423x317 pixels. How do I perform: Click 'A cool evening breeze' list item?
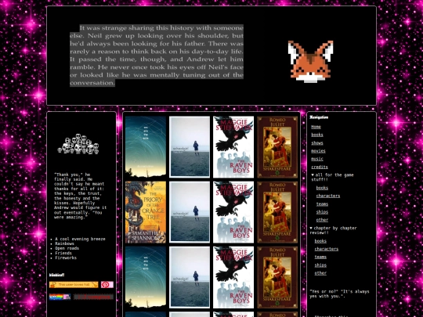point(80,239)
